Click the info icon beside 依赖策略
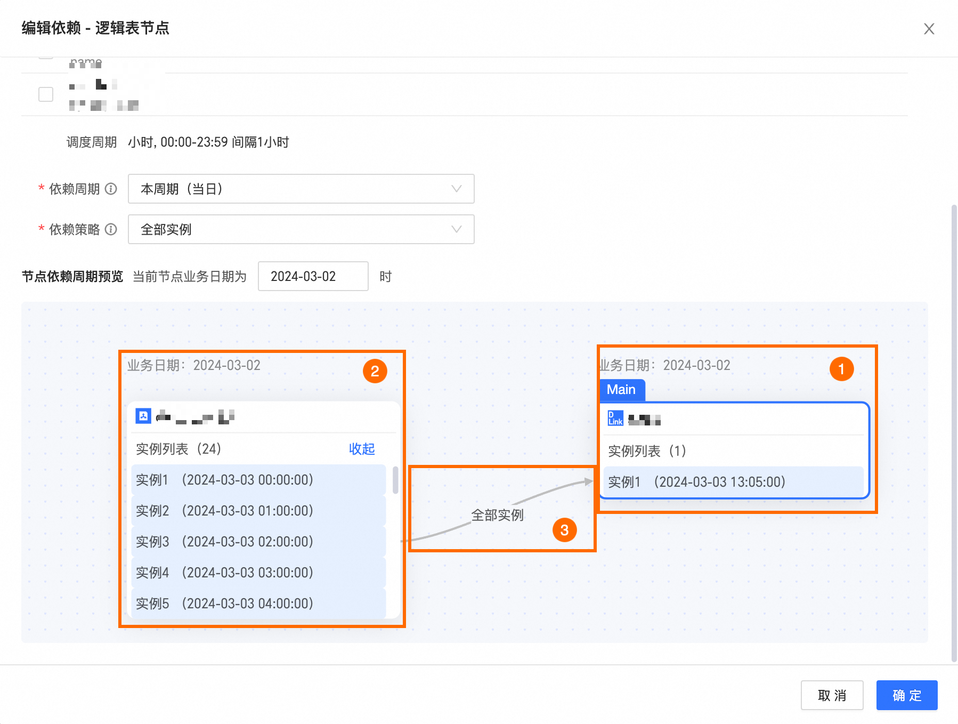958x724 pixels. coord(111,229)
